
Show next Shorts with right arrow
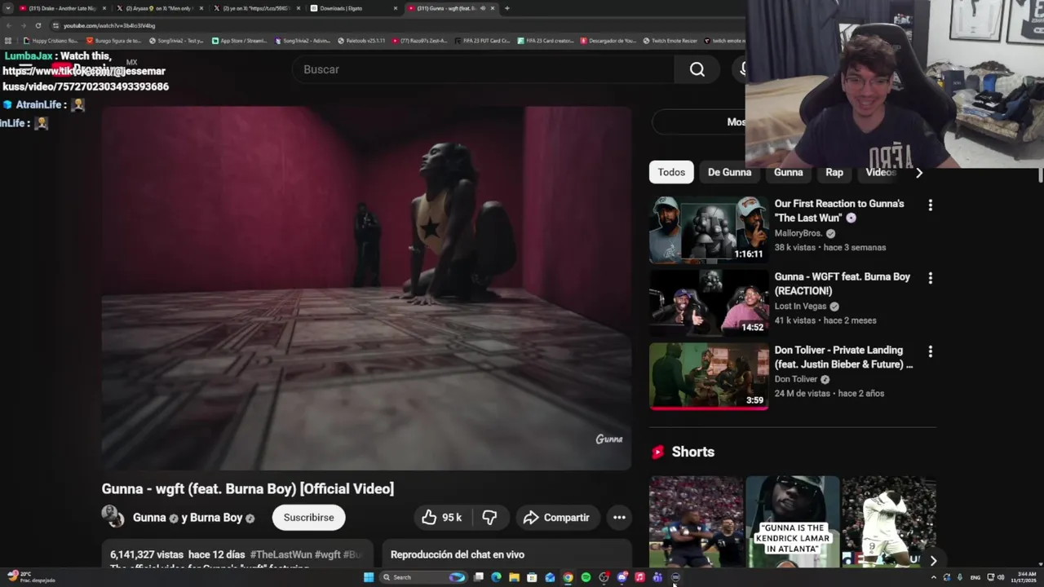click(933, 560)
